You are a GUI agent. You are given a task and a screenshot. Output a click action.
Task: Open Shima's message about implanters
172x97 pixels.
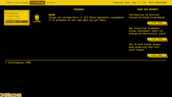pos(87,19)
